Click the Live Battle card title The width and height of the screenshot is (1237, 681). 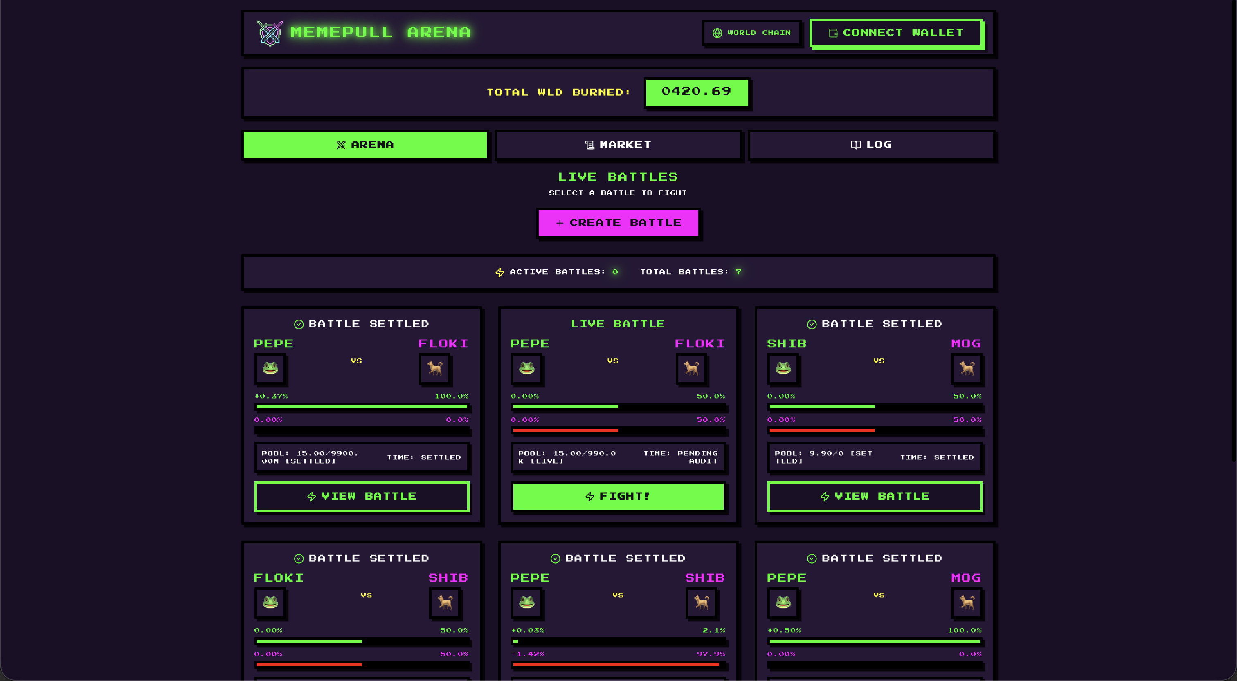(x=618, y=325)
